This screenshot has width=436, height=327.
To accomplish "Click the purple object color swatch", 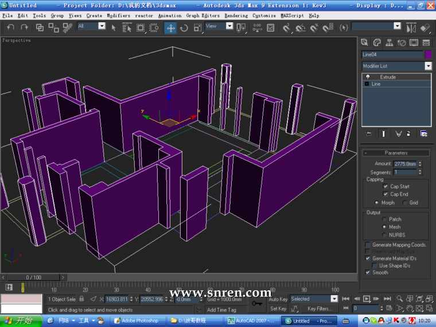I will coord(428,54).
